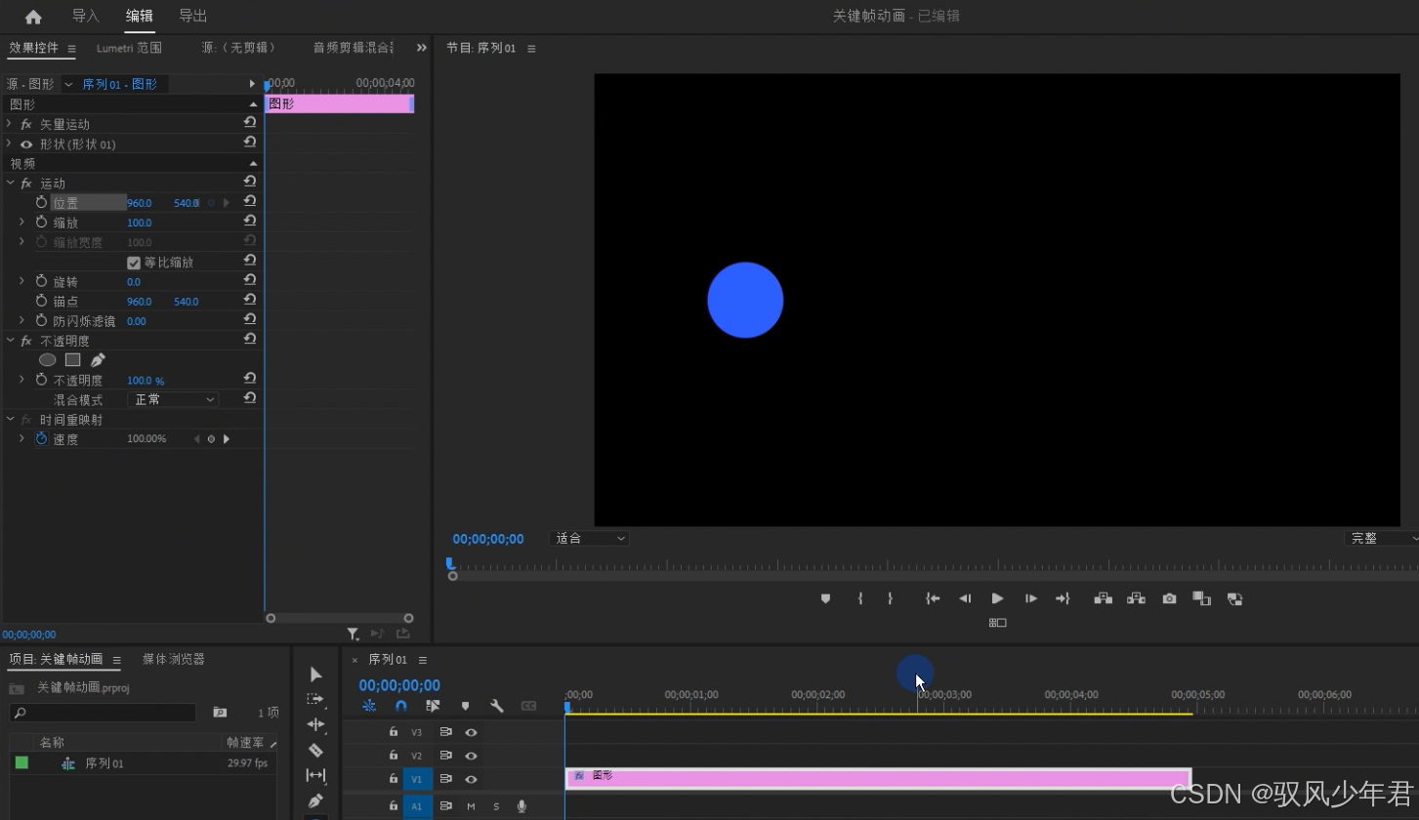Image resolution: width=1419 pixels, height=820 pixels.
Task: Uncheck the 等比缩放 checkbox
Action: 134,263
